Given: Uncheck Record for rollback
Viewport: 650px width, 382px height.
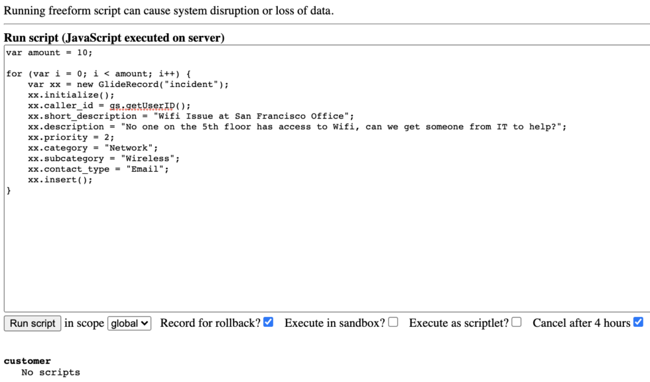Looking at the screenshot, I should coord(268,322).
